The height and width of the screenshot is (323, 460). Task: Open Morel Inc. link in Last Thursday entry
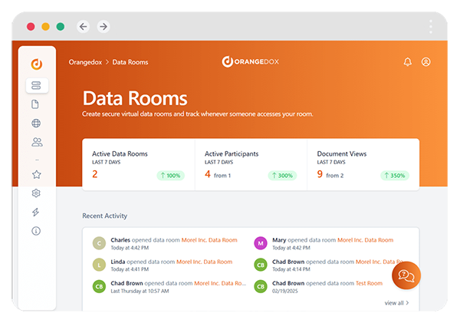[220, 283]
